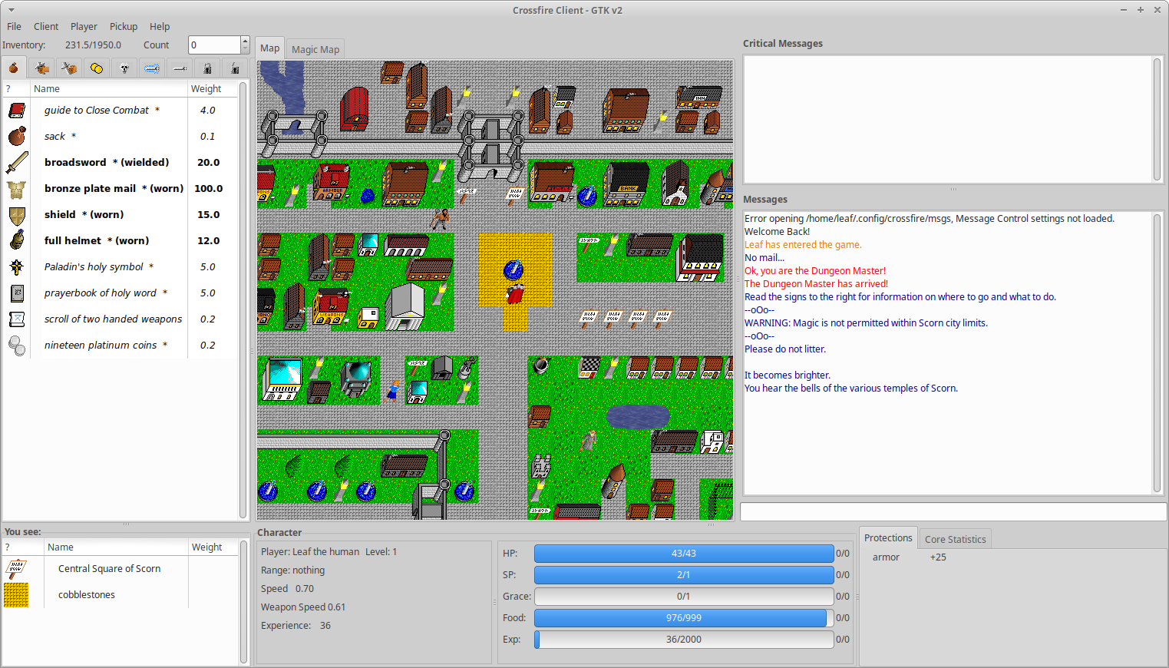
Task: Select 'Paladin's holy symbol' row
Action: coord(121,267)
